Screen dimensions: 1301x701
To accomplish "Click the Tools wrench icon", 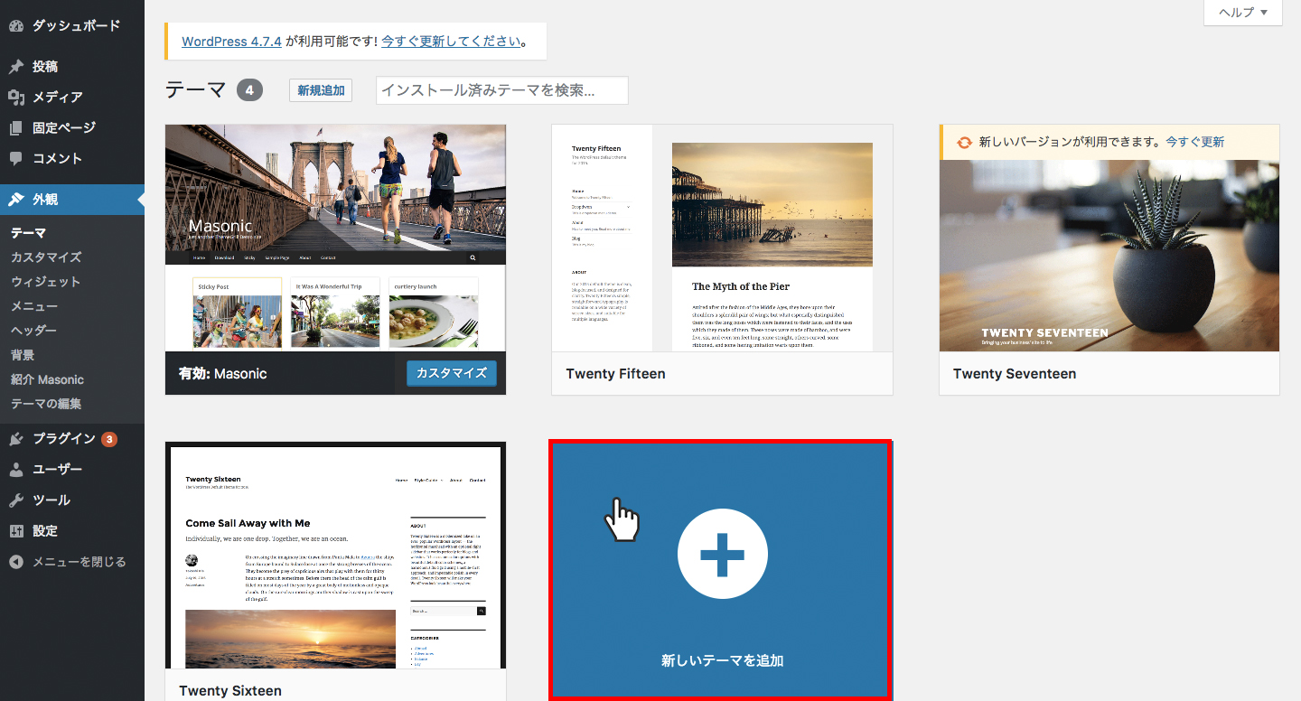I will pos(16,500).
